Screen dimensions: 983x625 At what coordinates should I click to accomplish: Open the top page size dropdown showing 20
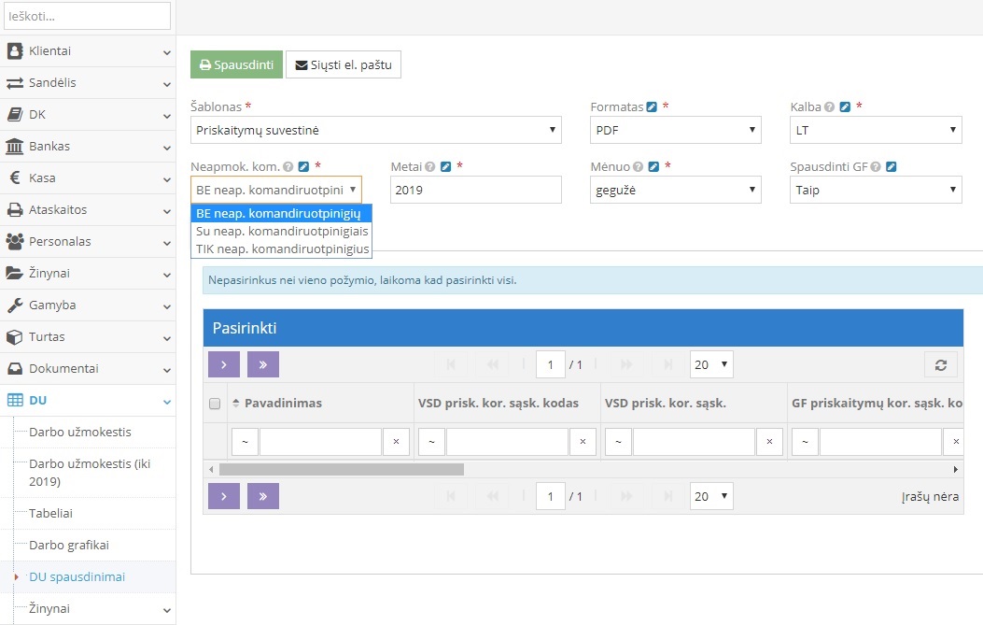coord(711,364)
